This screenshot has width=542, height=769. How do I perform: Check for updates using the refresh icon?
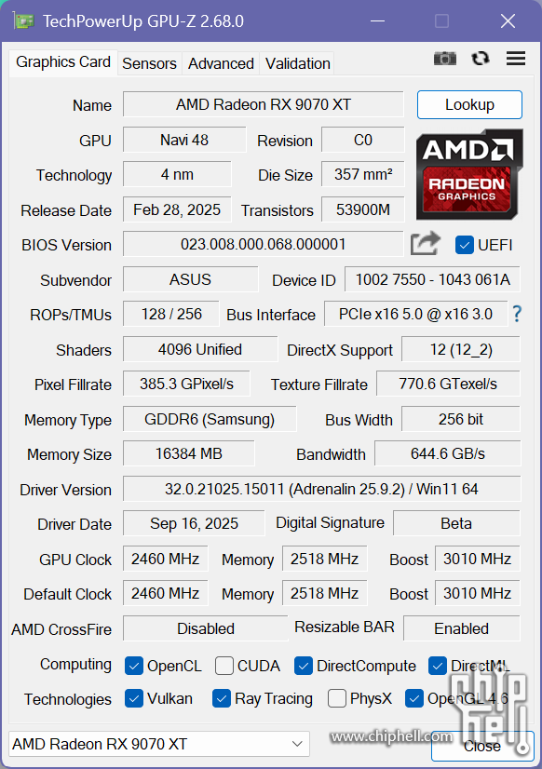click(480, 58)
